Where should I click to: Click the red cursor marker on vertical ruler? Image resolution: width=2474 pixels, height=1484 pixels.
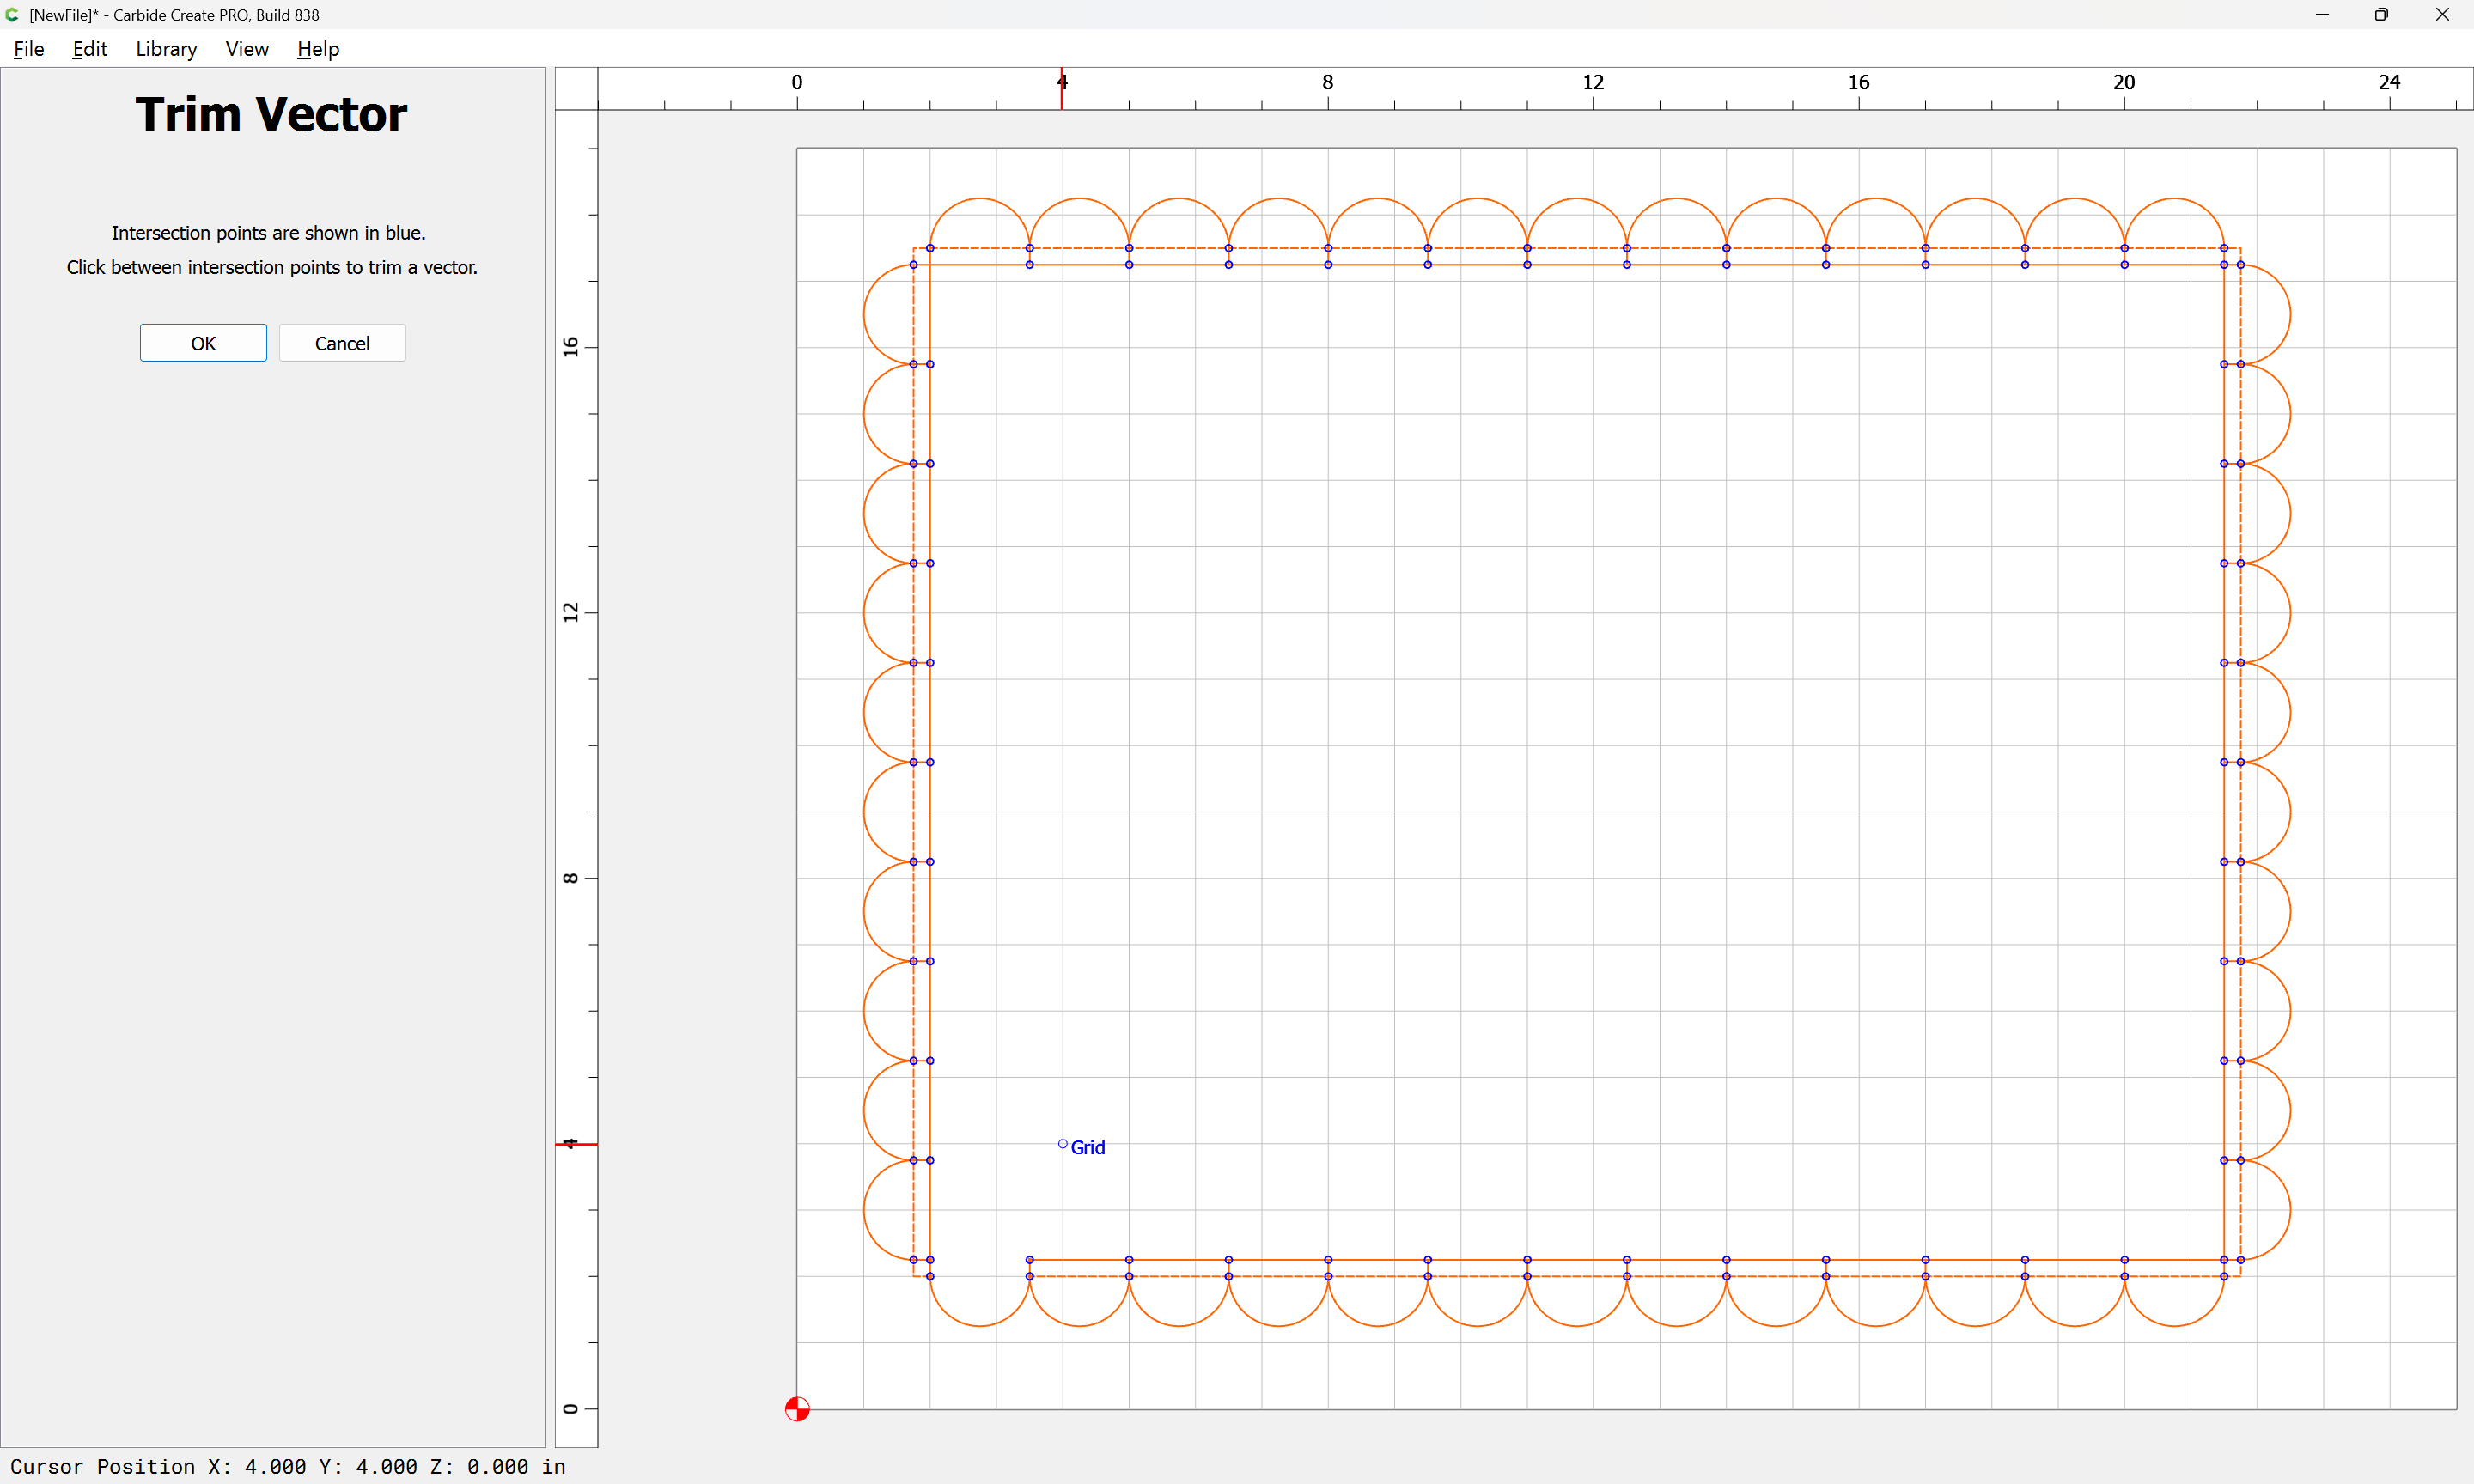tap(576, 1144)
